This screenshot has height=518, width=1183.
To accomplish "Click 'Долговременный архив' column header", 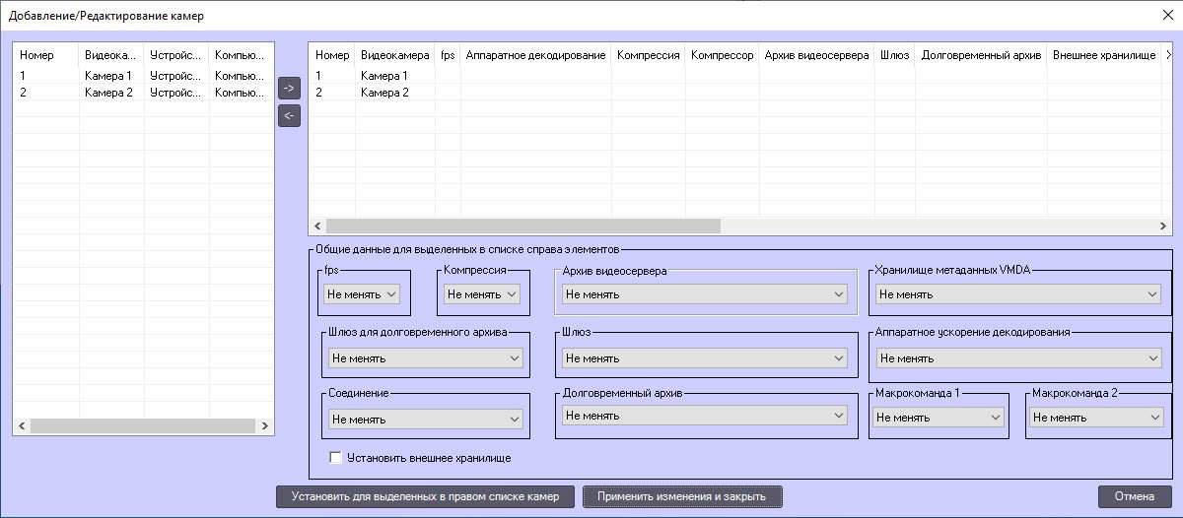I will (x=981, y=55).
